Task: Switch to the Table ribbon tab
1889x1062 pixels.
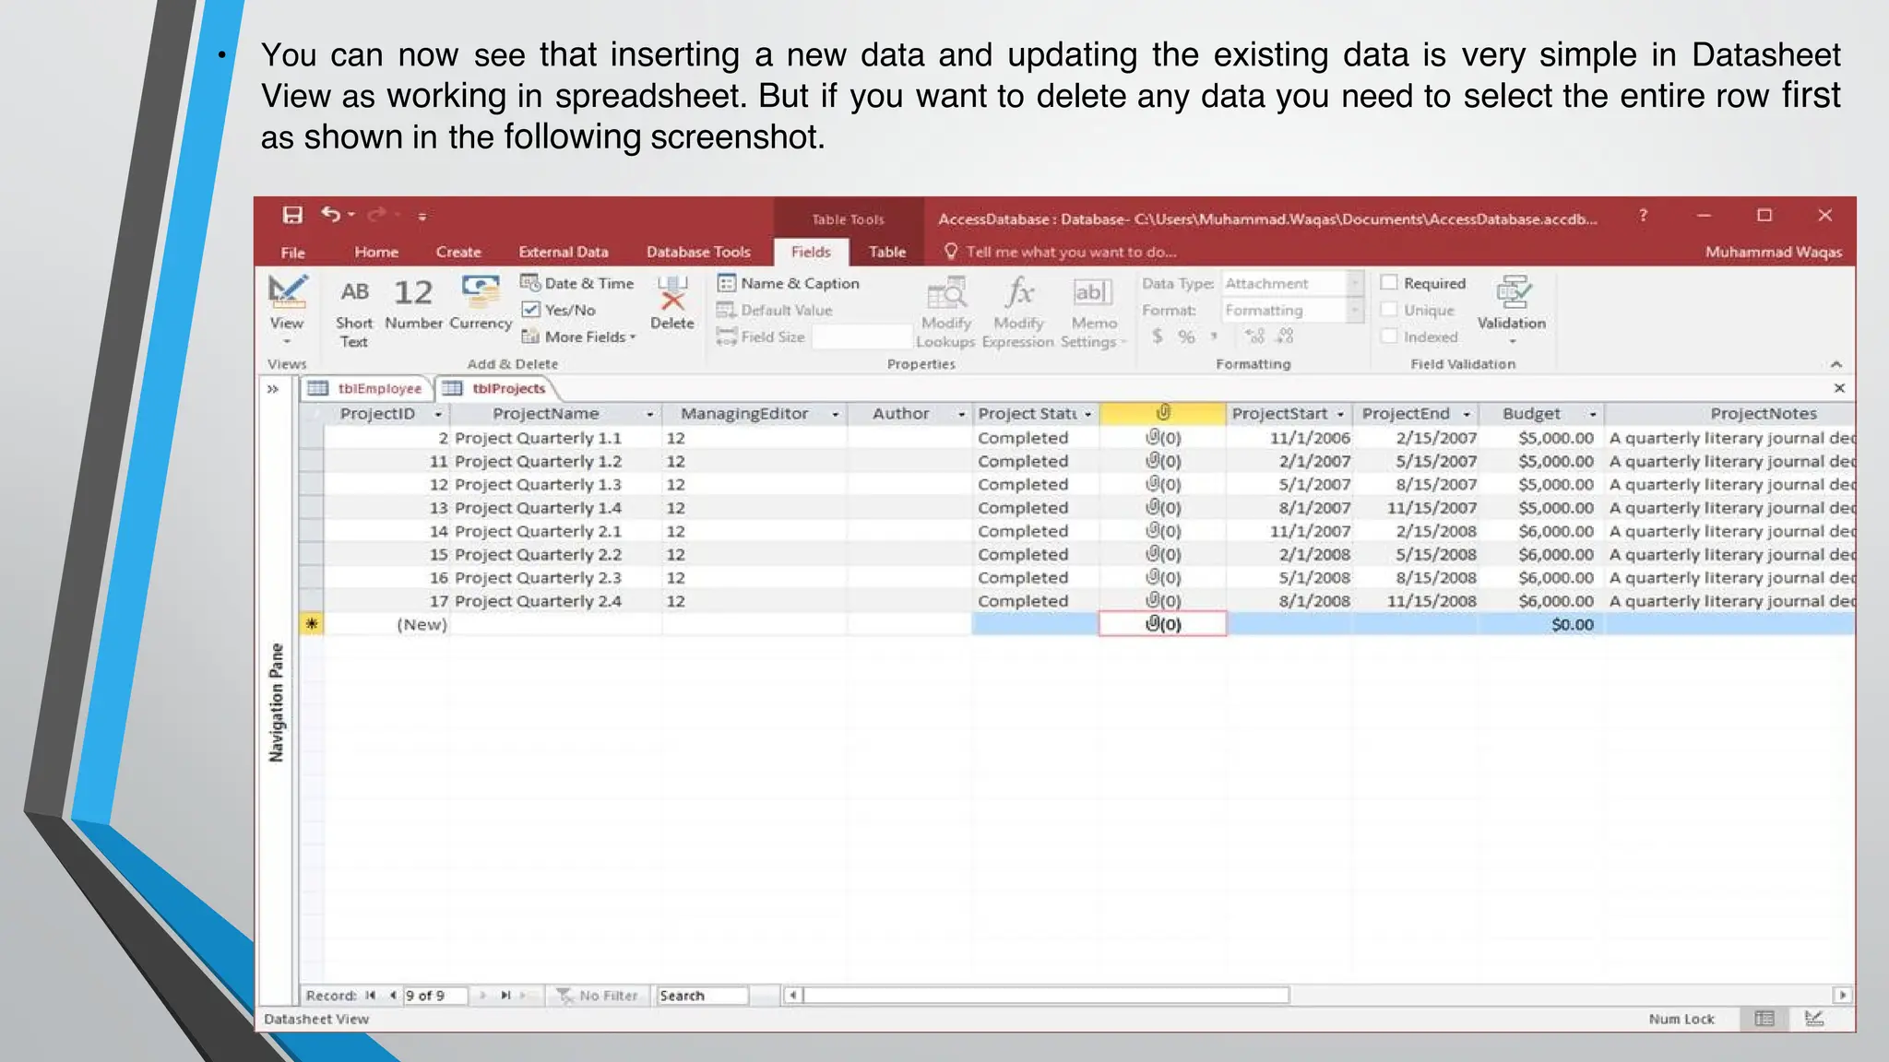Action: pos(887,252)
